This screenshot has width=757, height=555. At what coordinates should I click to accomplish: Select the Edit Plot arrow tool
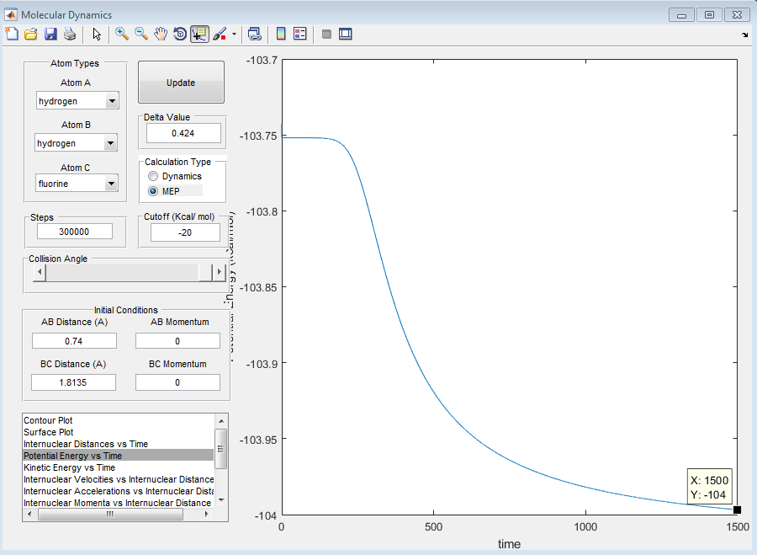(97, 34)
